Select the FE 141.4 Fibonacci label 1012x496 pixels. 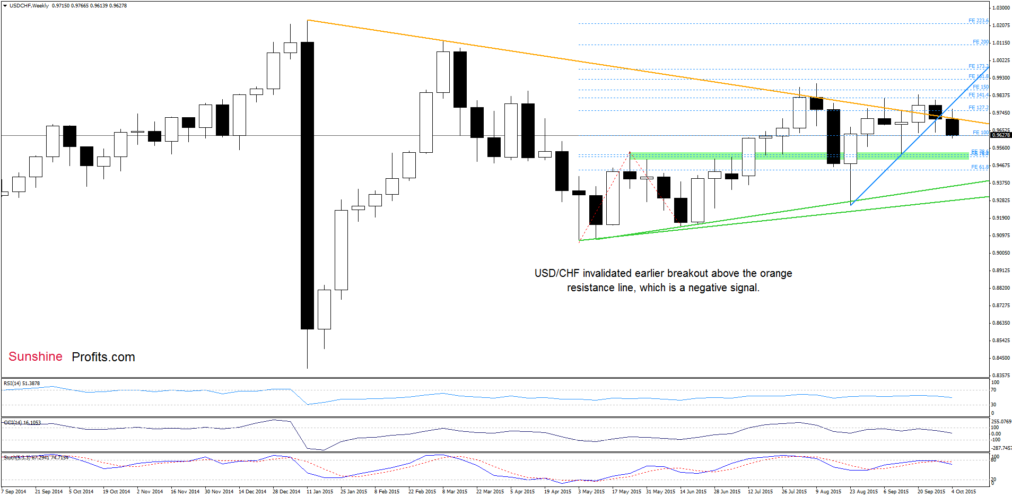[x=978, y=95]
